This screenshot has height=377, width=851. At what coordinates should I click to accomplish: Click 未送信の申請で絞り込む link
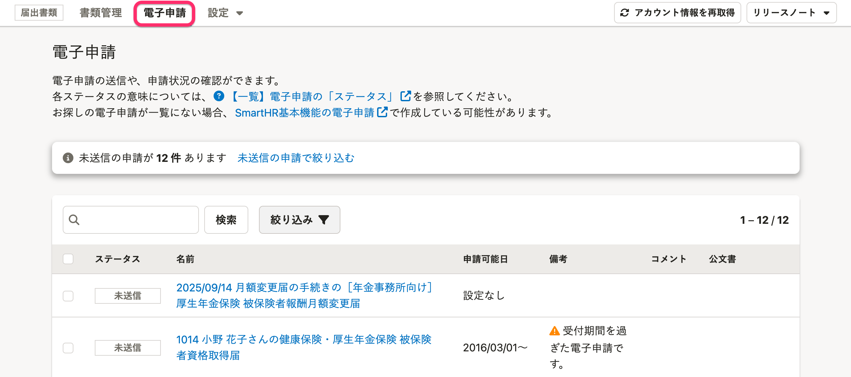coord(296,158)
